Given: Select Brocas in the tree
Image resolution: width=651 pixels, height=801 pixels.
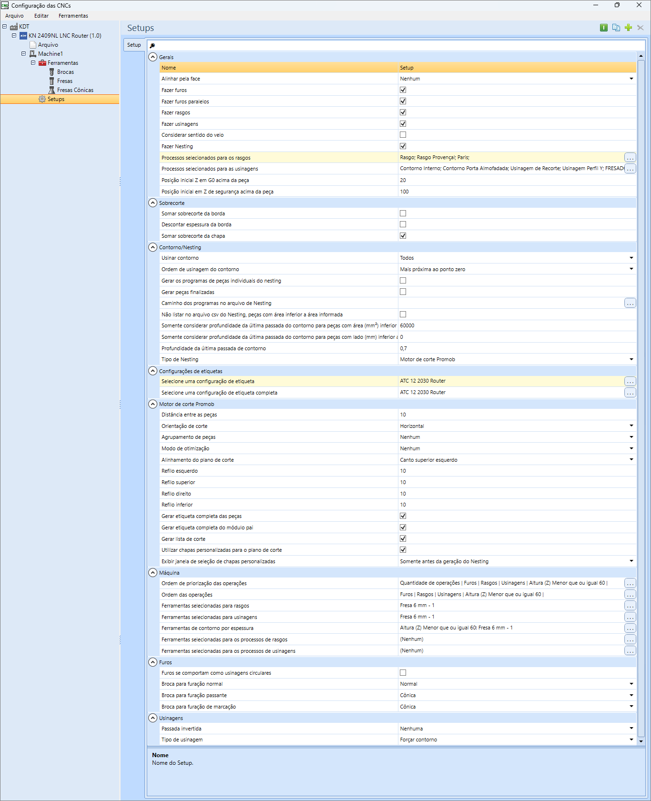Looking at the screenshot, I should (x=65, y=72).
